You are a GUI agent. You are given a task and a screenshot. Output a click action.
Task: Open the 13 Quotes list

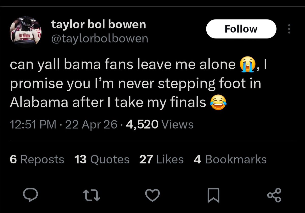[102, 159]
